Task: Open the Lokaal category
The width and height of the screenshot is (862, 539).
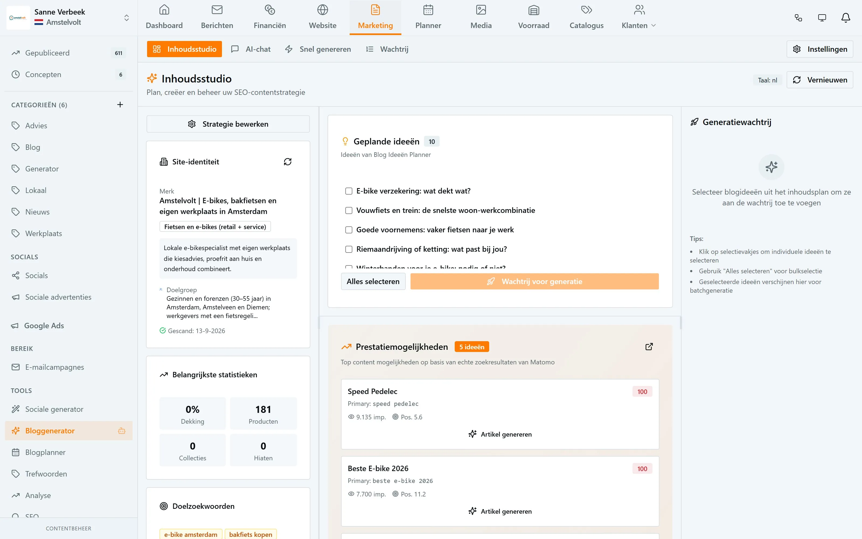Action: pos(68,190)
